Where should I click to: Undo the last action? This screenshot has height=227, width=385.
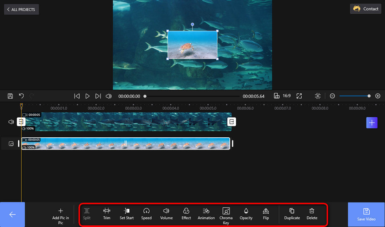click(21, 96)
